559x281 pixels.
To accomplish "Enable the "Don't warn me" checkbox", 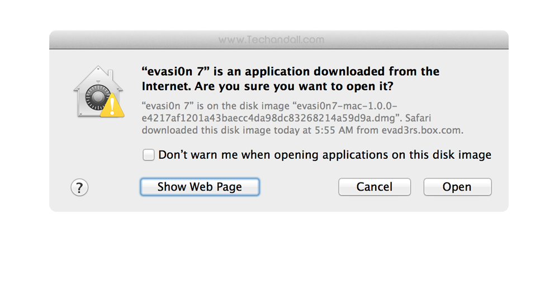I will (x=149, y=155).
